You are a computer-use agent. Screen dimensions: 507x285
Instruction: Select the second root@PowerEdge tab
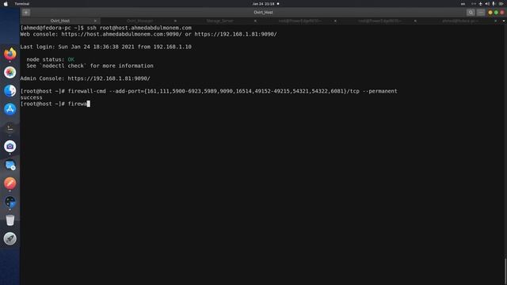click(x=379, y=21)
